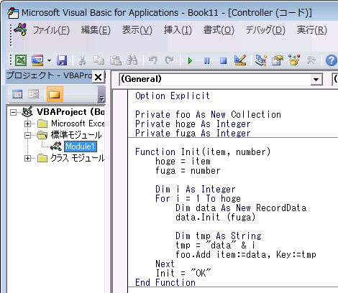338x293 pixels.
Task: Toggle Folders view in project pane
Action: (55, 94)
